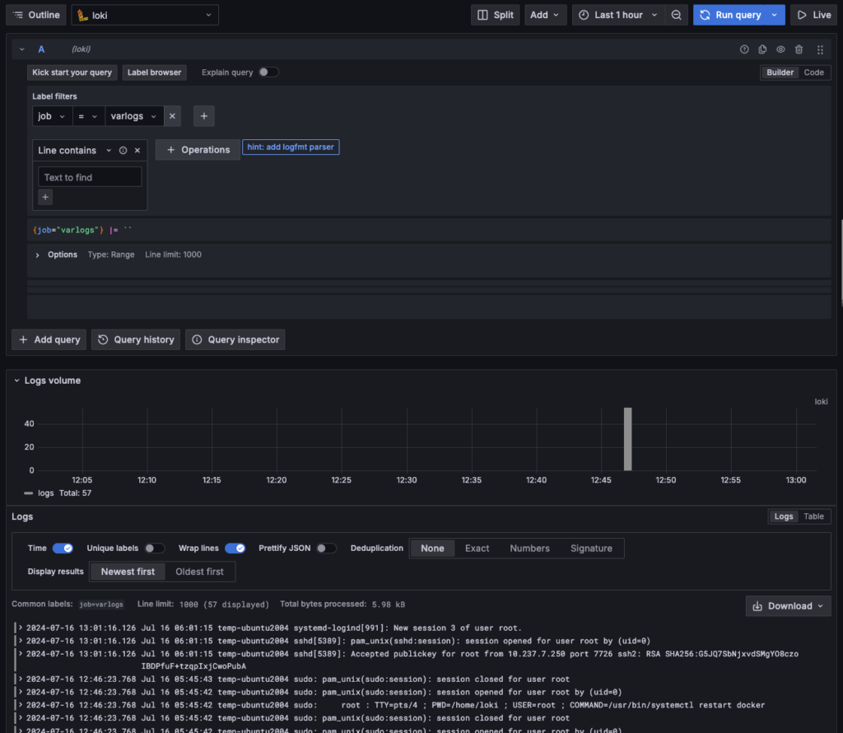843x733 pixels.
Task: Open the Label browser
Action: tap(154, 72)
